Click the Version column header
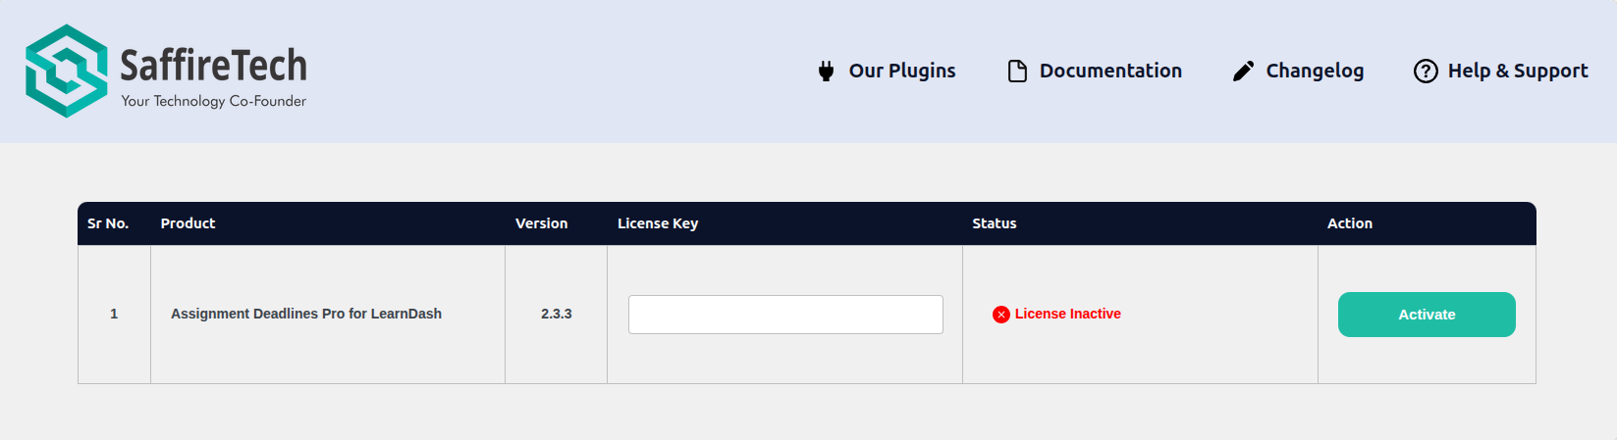Image resolution: width=1617 pixels, height=440 pixels. tap(541, 223)
